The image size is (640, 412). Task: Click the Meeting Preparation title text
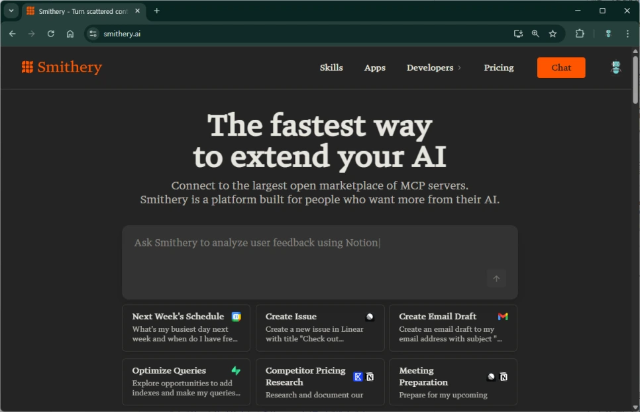[x=423, y=376]
